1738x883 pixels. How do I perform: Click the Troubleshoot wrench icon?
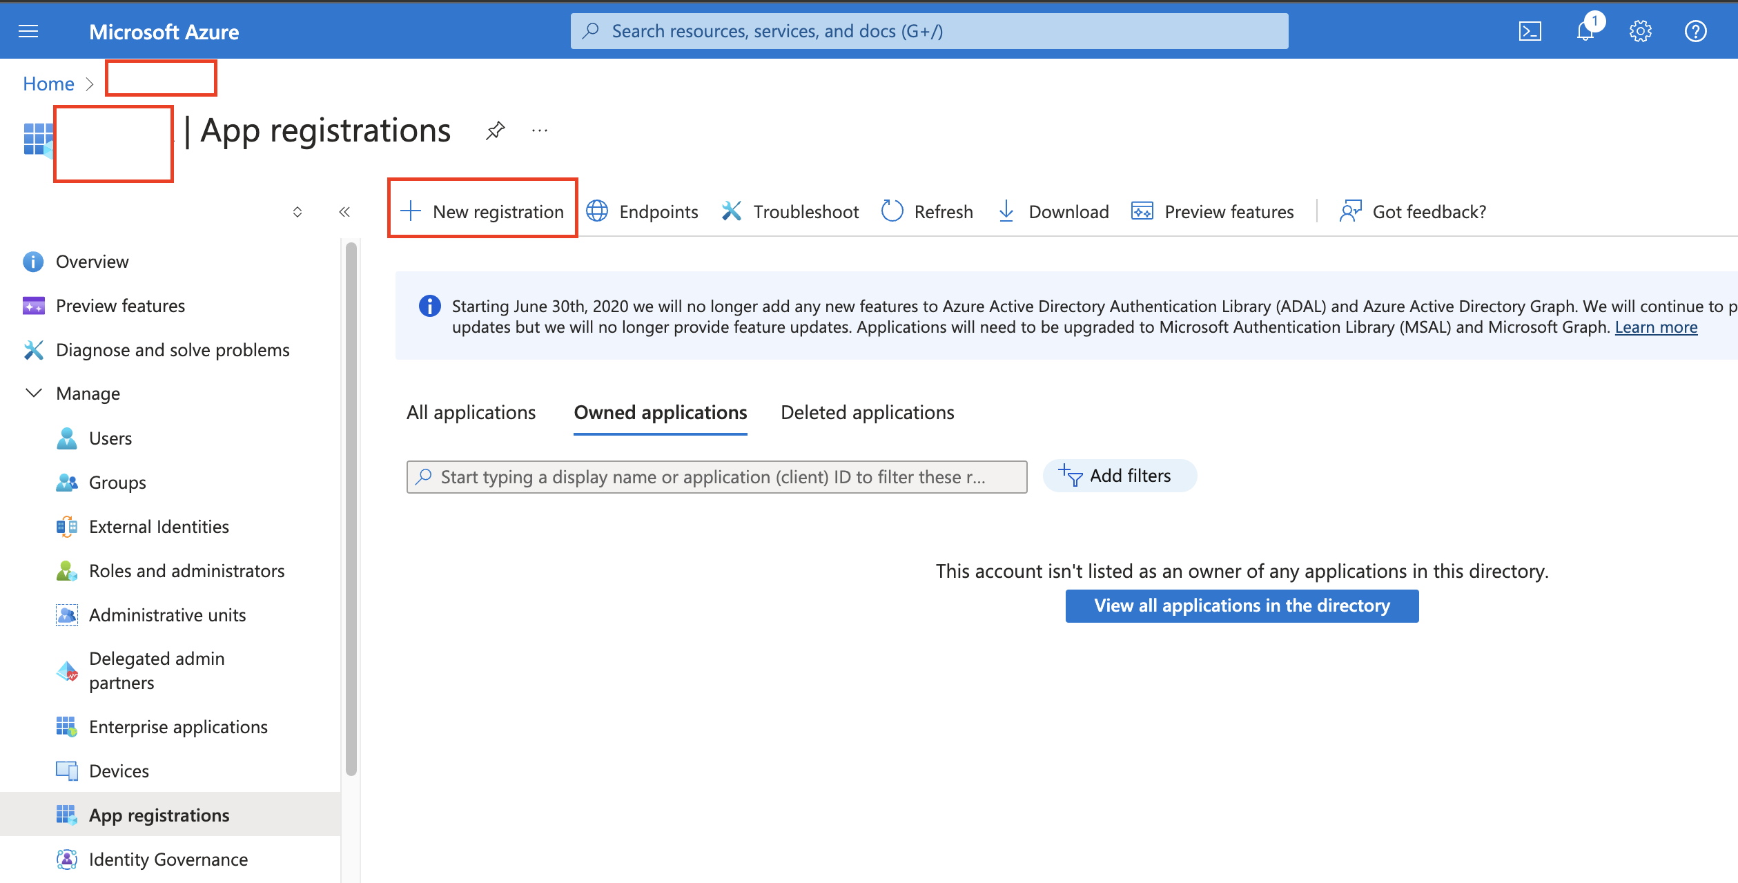point(731,211)
